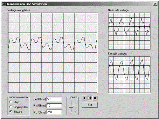
Task: Stop the simulation with the square button
Action: (95, 98)
